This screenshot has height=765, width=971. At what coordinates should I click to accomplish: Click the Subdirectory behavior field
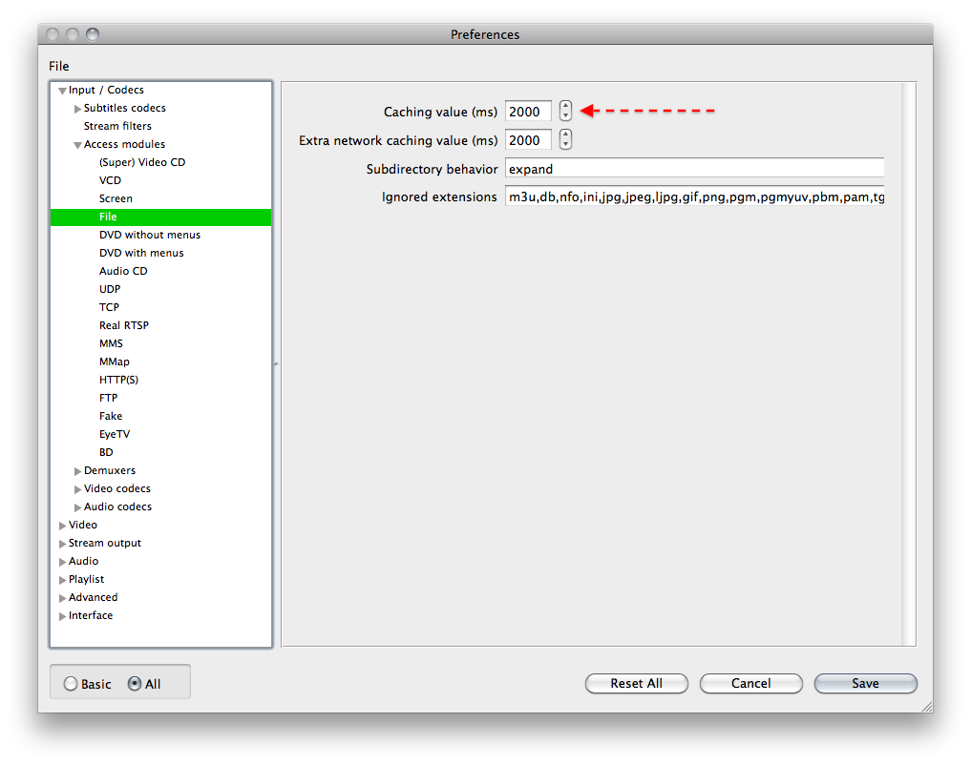click(x=694, y=168)
